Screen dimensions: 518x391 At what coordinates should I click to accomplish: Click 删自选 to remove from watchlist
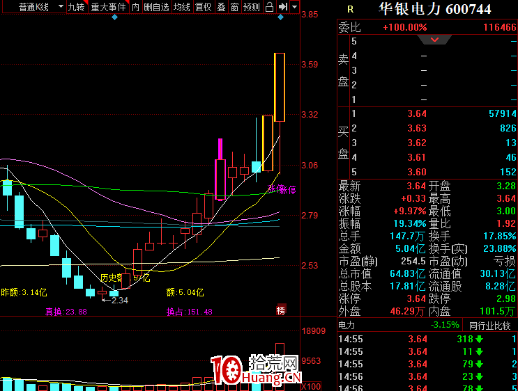(x=156, y=7)
